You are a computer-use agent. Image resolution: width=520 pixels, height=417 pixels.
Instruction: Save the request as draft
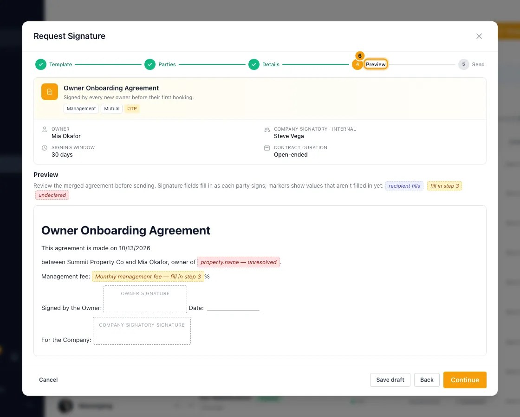[x=390, y=380]
